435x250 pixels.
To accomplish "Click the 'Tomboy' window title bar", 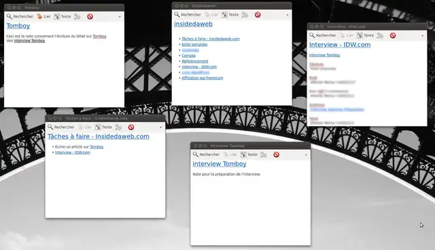I will 64,7.
